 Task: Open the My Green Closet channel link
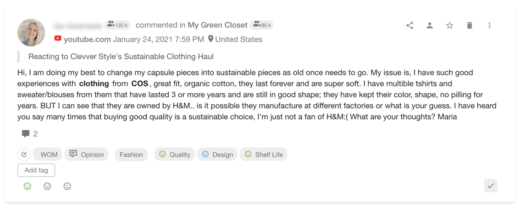tap(217, 25)
